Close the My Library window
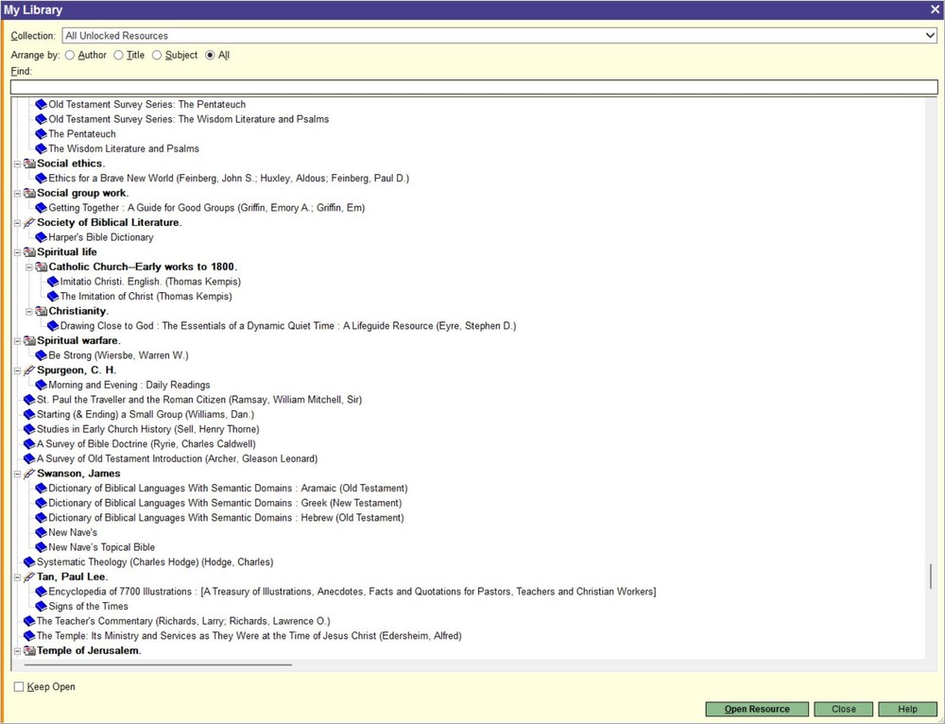This screenshot has width=945, height=724. 936,9
